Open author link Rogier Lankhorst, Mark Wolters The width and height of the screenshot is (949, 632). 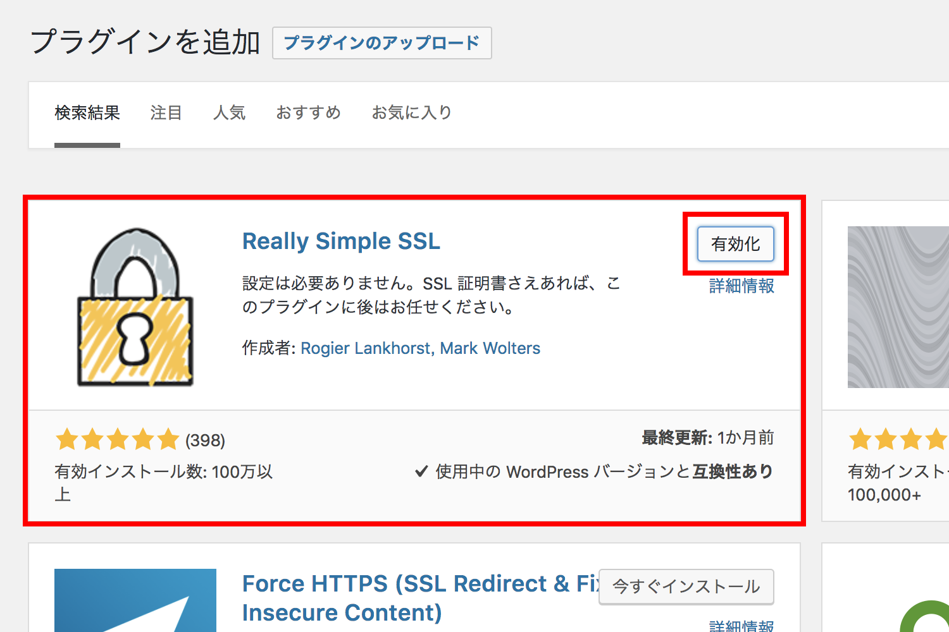[420, 348]
